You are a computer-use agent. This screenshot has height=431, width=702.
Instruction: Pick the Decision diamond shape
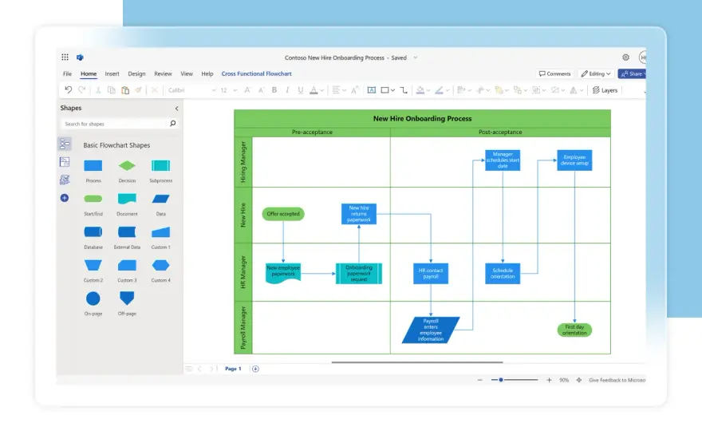pos(127,166)
